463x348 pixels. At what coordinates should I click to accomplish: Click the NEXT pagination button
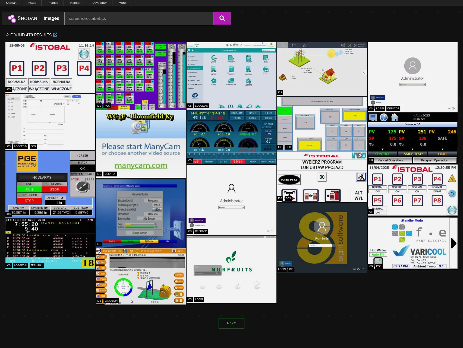231,323
